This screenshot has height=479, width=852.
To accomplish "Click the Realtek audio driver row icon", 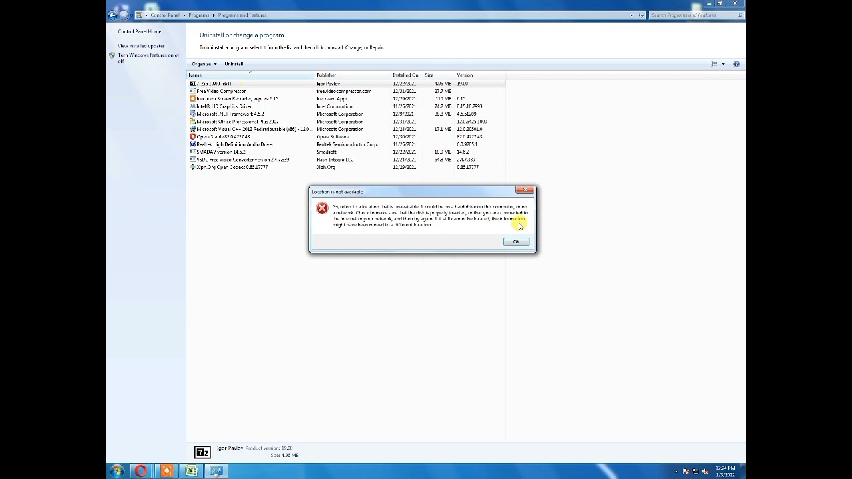I will 192,144.
